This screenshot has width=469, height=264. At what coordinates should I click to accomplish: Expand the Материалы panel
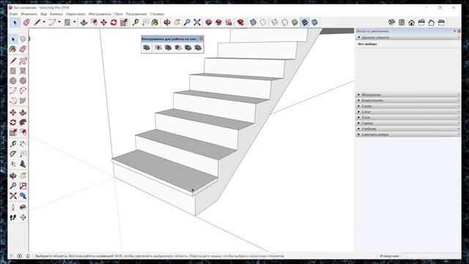[x=407, y=95]
